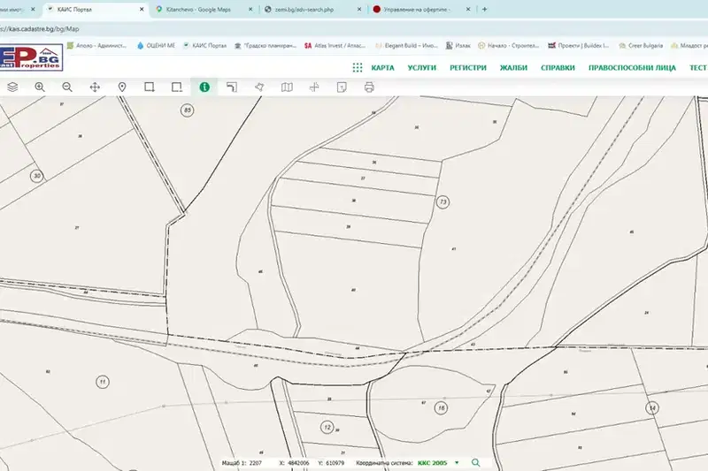Screen dimensions: 708x471
Task: Click the Y coordinate value 610979
Action: click(x=335, y=463)
